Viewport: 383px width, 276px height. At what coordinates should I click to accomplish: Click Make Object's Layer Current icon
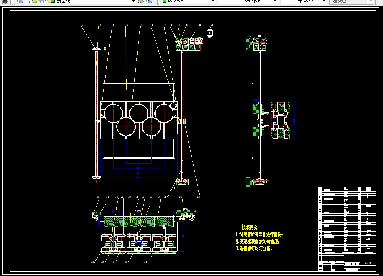tap(141, 1)
